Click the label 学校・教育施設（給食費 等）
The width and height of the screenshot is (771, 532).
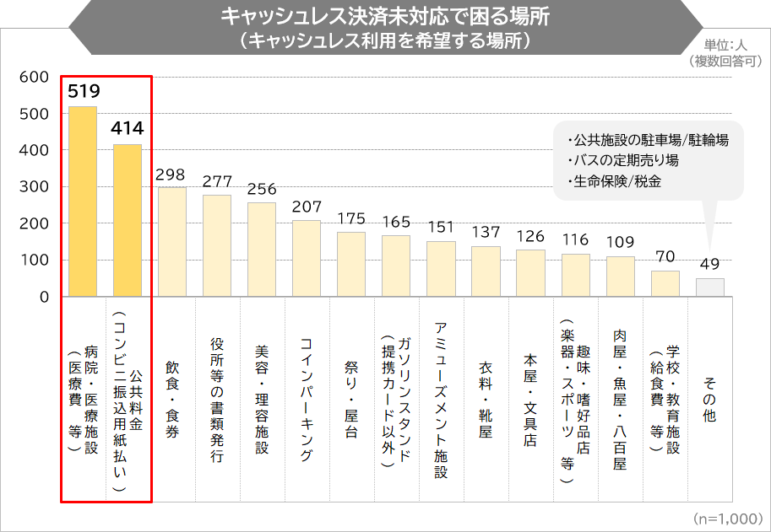point(665,399)
